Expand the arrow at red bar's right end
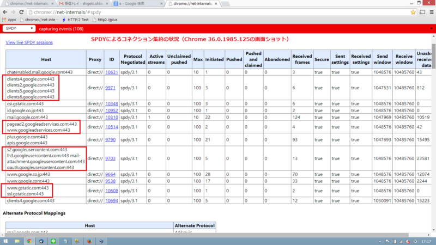 click(x=431, y=29)
